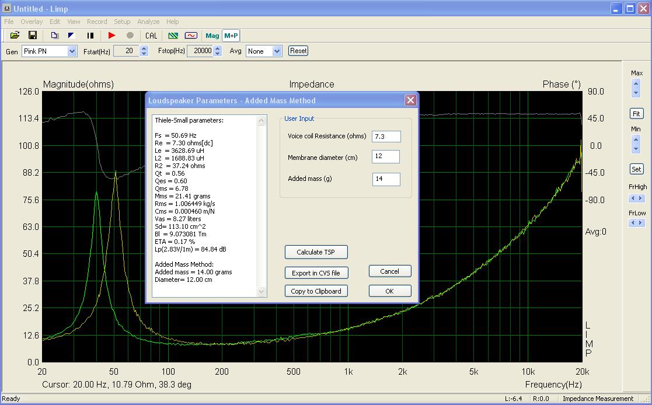Click the Calculate TSP button
652x405 pixels.
point(316,252)
